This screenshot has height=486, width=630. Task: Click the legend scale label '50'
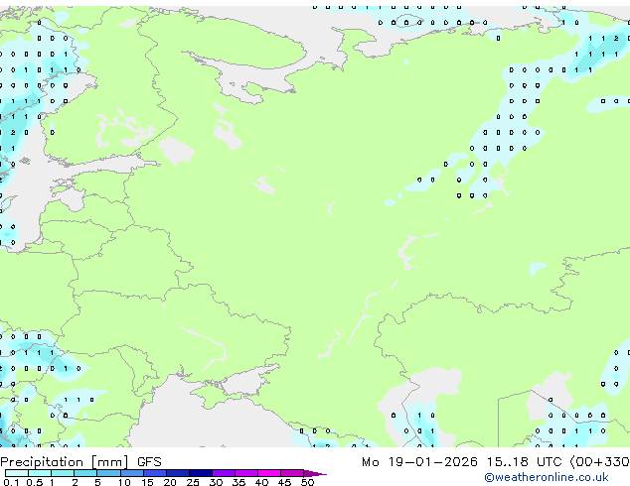(307, 482)
